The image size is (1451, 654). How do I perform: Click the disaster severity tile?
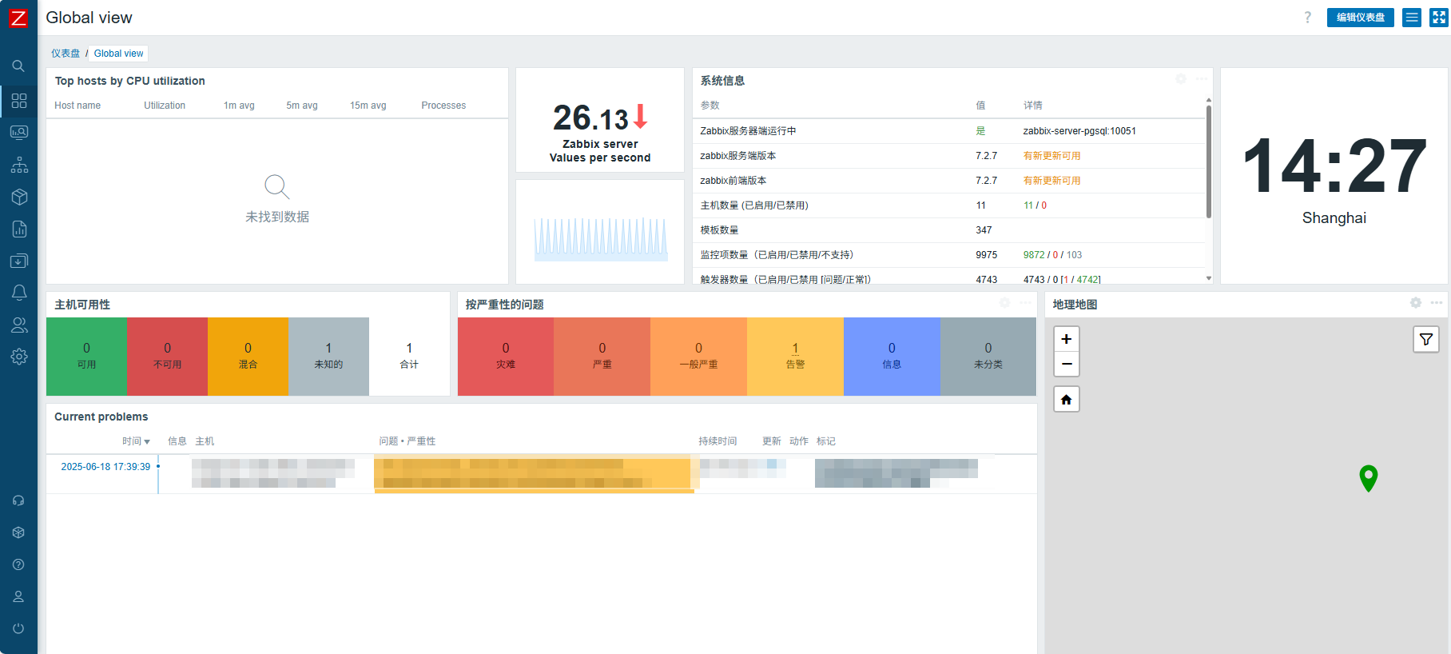[x=506, y=357]
